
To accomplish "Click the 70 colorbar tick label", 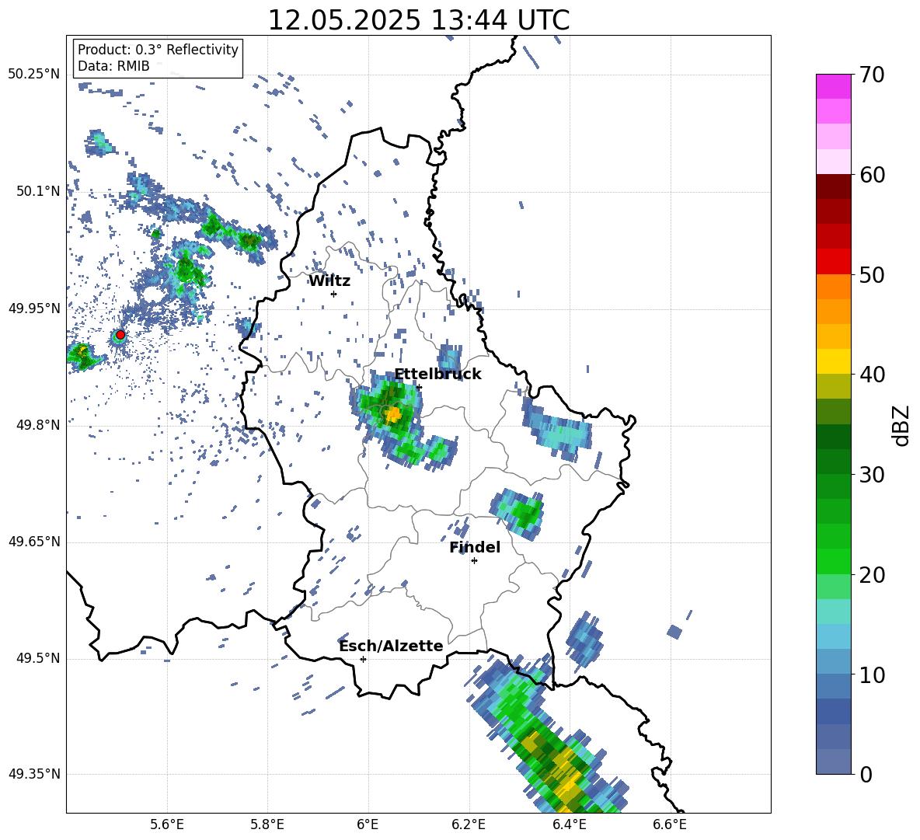I will (871, 75).
